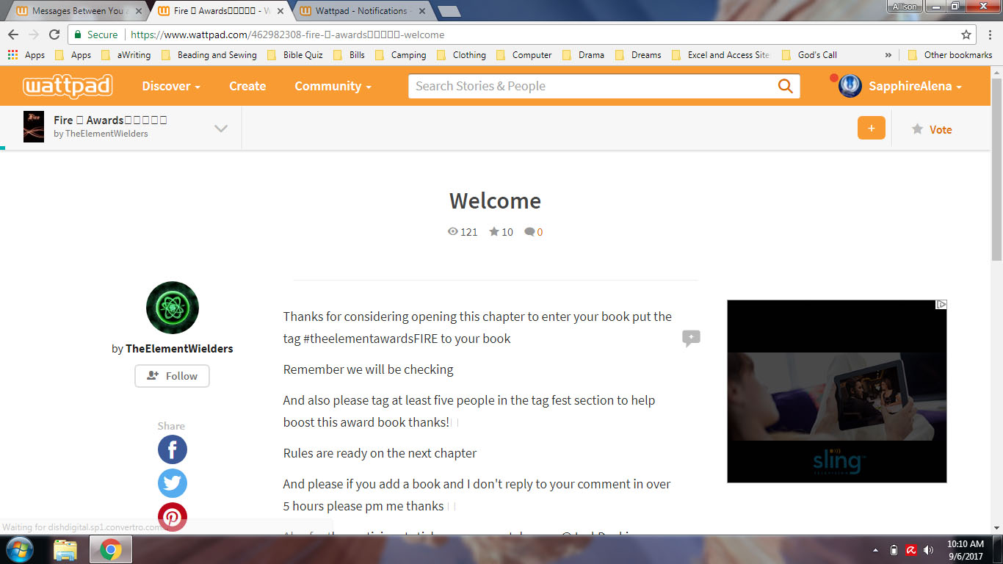1003x564 pixels.
Task: Click the Sling ad video
Action: (837, 391)
